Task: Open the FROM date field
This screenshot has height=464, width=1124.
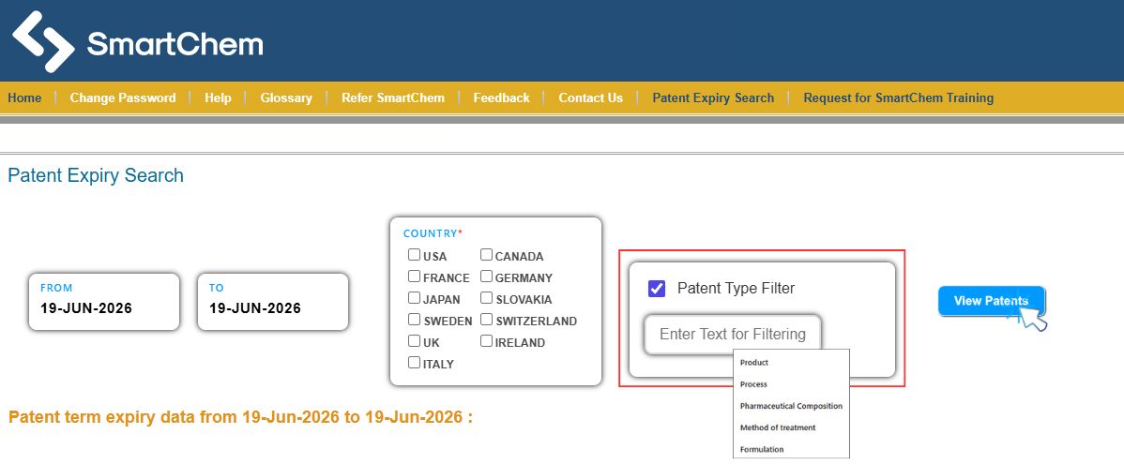Action: pos(104,302)
